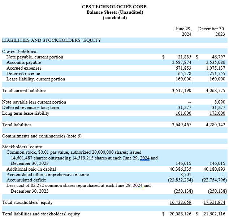Screen dimensions: 229x219
Task: Click the 'Balance Sheets (Unaudited)' heading
Action: point(114,12)
